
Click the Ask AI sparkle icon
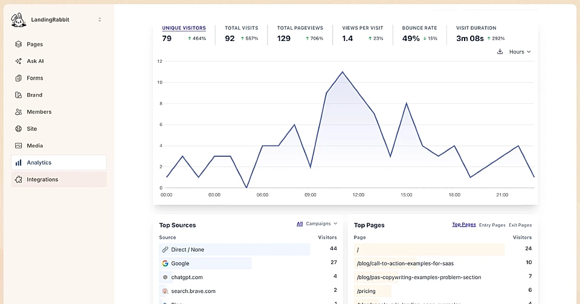(x=19, y=62)
